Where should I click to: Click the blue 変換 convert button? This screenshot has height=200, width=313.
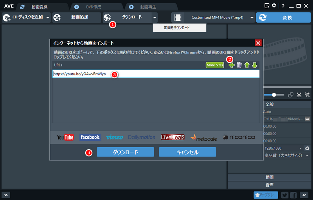pyautogui.click(x=283, y=18)
